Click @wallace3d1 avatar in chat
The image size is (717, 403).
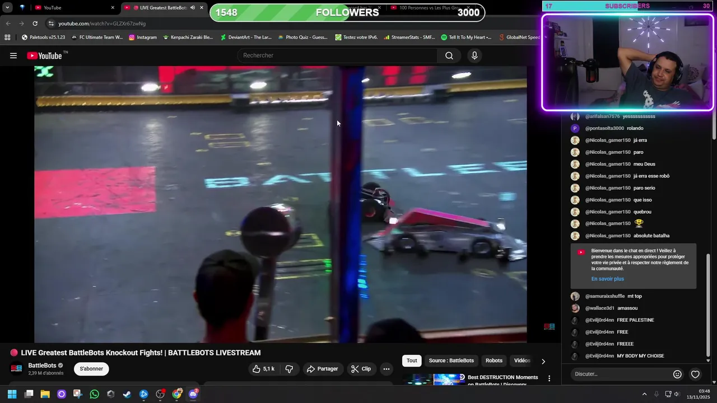pos(575,308)
